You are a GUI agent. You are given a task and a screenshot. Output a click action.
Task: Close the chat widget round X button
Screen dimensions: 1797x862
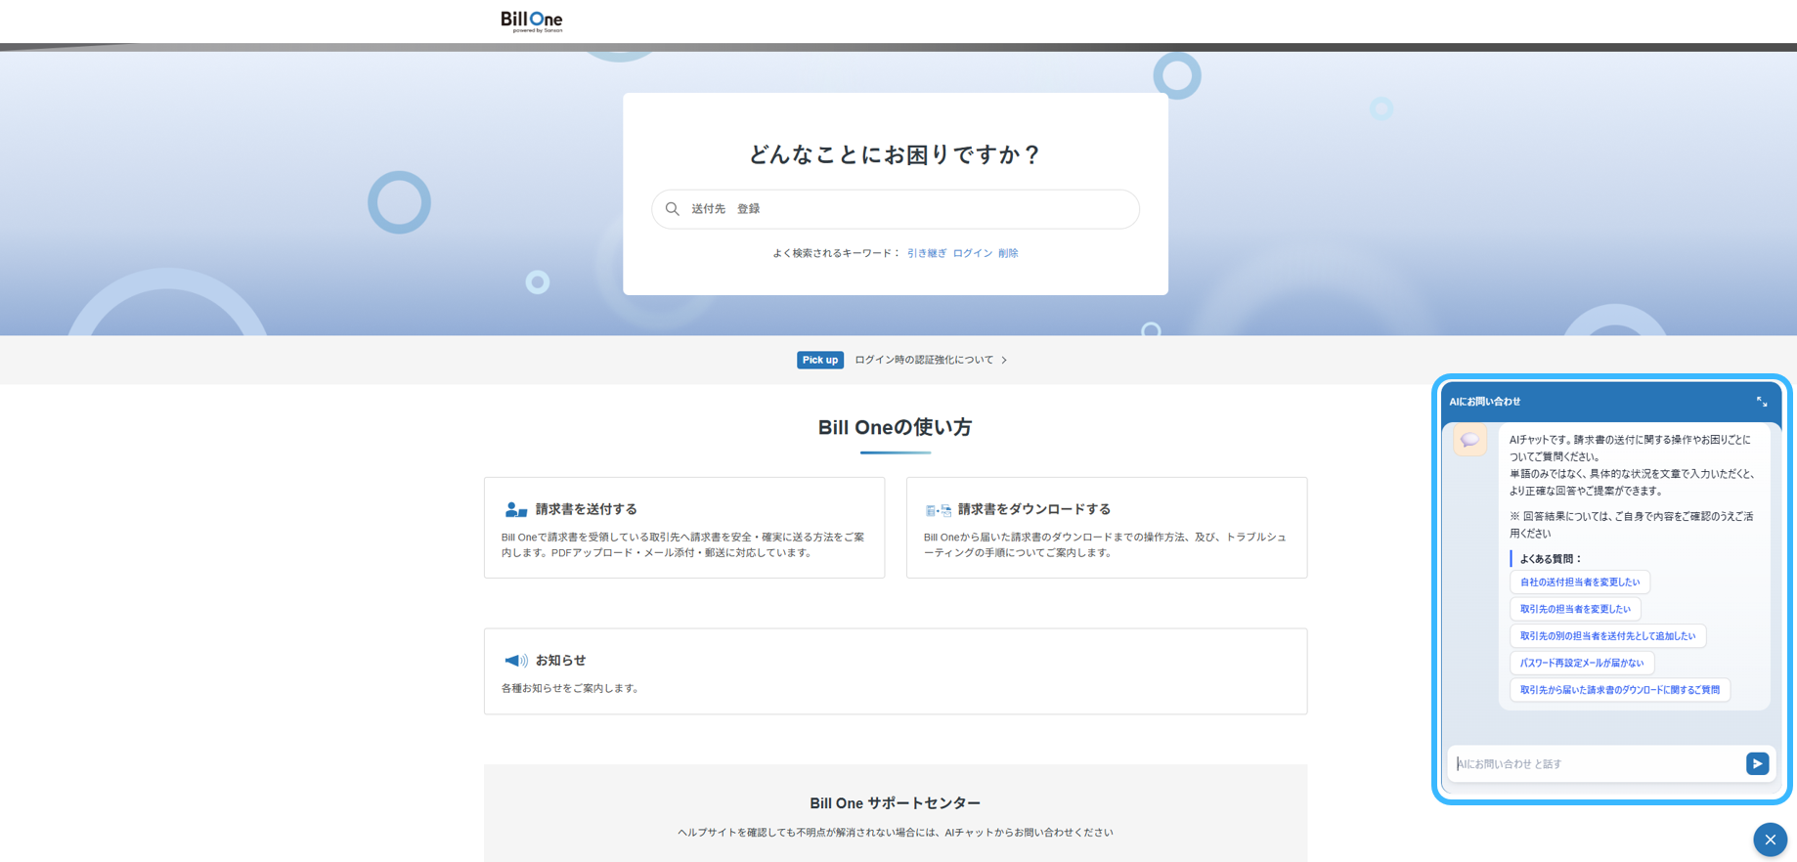click(x=1770, y=840)
